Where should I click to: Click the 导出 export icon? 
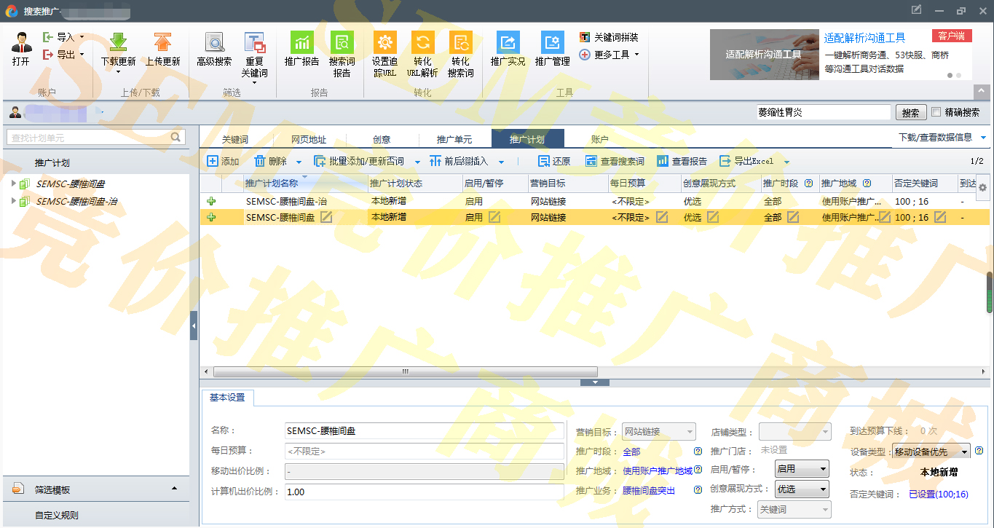pos(48,55)
